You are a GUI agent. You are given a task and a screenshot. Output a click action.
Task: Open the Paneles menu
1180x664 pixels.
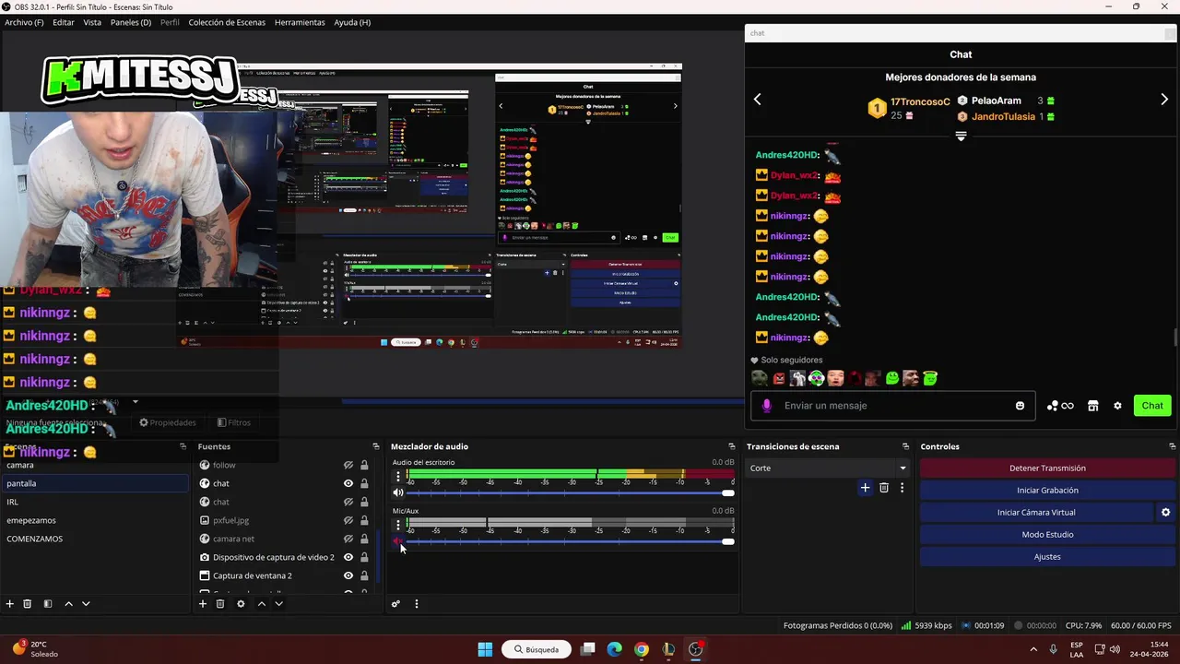pos(131,22)
